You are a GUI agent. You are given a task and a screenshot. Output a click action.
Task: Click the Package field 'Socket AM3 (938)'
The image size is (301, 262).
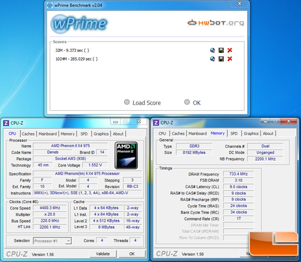pyautogui.click(x=70, y=159)
